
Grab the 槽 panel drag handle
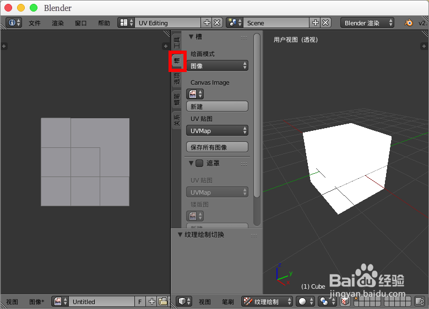(x=244, y=37)
